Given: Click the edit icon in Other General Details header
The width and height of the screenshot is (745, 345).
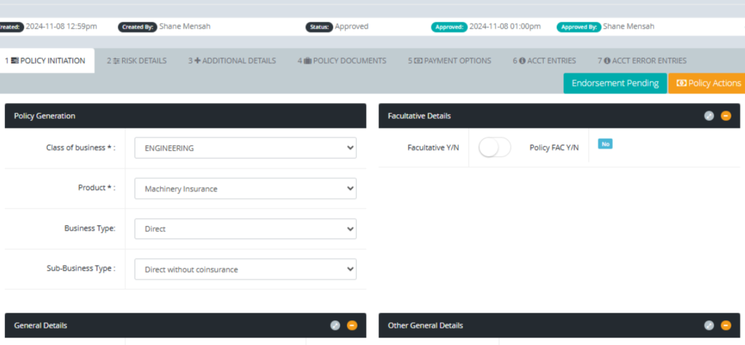Looking at the screenshot, I should pos(709,325).
